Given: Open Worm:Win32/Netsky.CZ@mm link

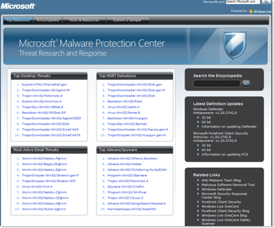Looking at the screenshot, I should [x=45, y=198].
